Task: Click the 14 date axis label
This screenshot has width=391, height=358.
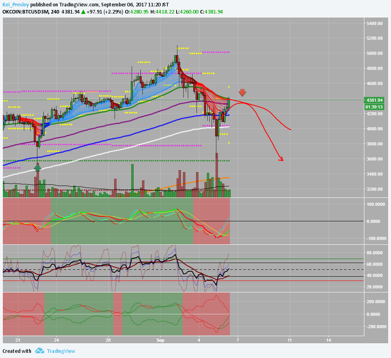Action: click(x=329, y=340)
